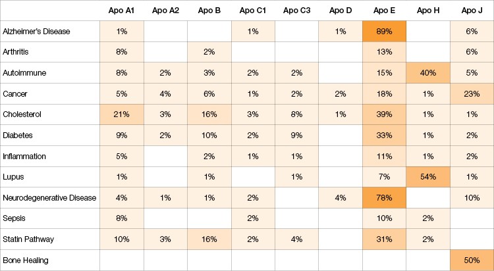Select the Cholesterol row label
494x271 pixels.
[x=22, y=114]
